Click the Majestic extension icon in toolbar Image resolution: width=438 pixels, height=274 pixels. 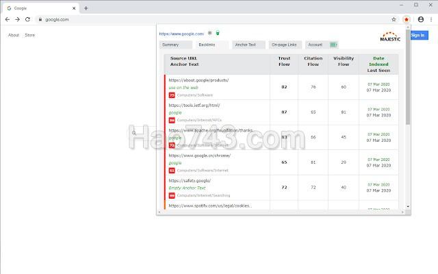pos(407,19)
